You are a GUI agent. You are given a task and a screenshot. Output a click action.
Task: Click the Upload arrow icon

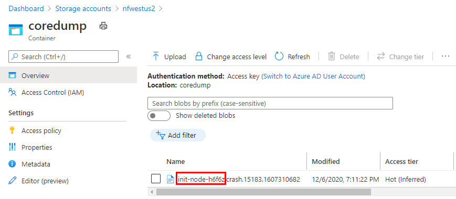click(x=156, y=56)
